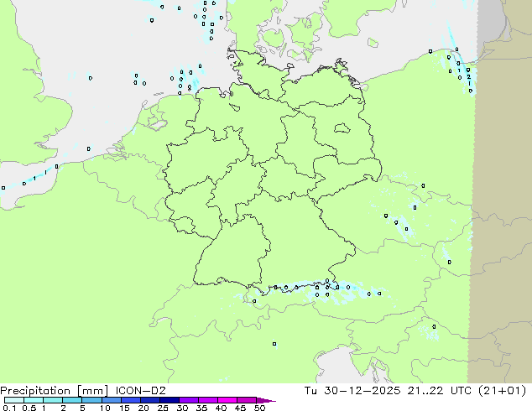Select the 5–10 mm legend swatch
532x411 pixels.
tap(91, 400)
